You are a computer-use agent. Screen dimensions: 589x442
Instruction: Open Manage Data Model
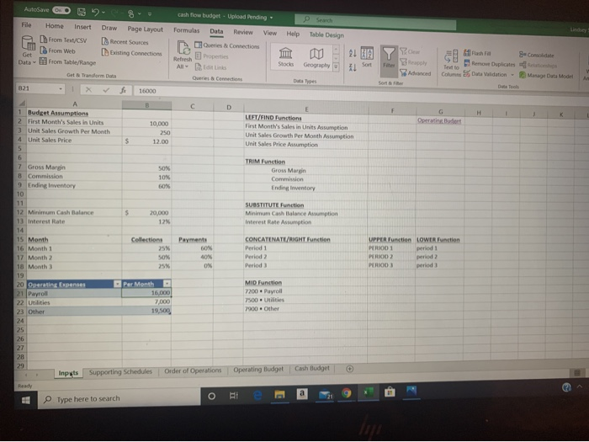(546, 76)
